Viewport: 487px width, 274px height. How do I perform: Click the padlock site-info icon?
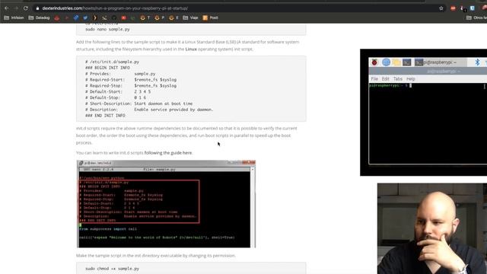(x=37, y=8)
